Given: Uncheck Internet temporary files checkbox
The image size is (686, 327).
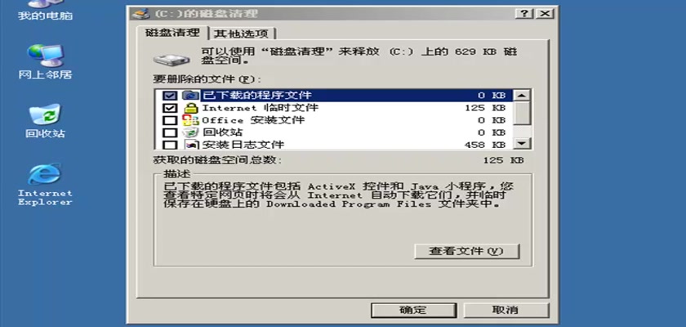Looking at the screenshot, I should (170, 108).
